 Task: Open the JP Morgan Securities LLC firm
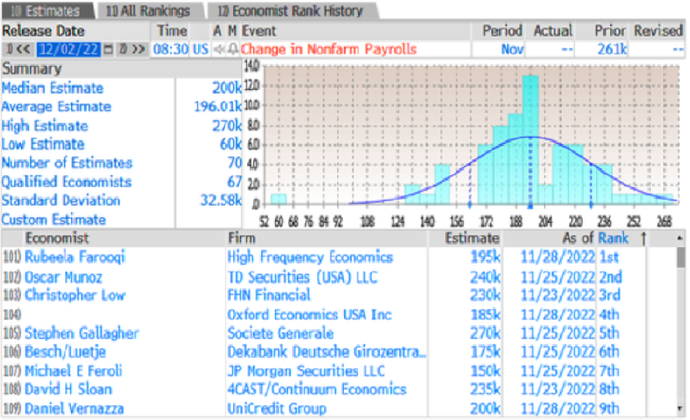pyautogui.click(x=306, y=371)
